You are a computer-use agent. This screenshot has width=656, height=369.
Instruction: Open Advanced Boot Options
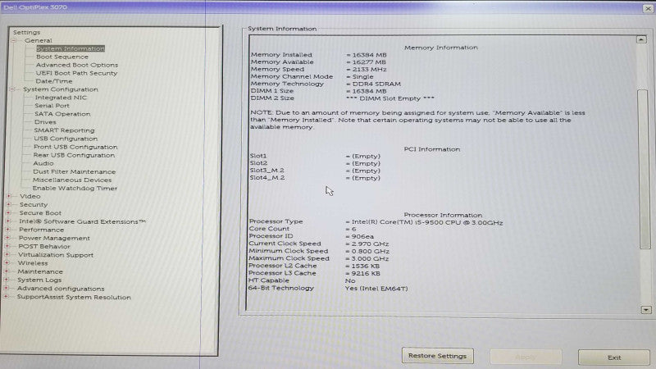point(77,65)
